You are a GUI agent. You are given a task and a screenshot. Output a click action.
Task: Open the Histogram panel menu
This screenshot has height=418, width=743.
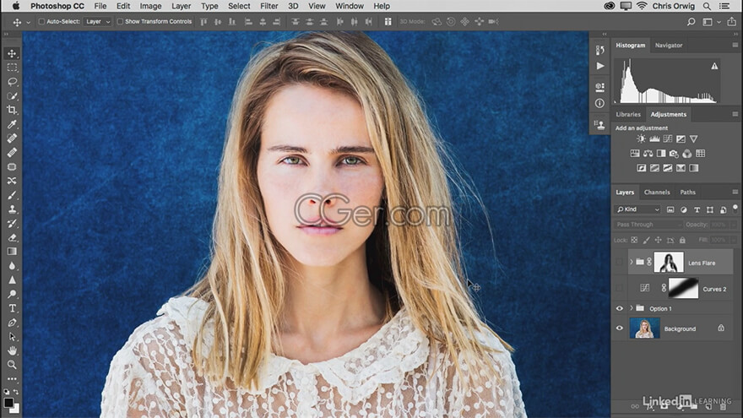(735, 45)
